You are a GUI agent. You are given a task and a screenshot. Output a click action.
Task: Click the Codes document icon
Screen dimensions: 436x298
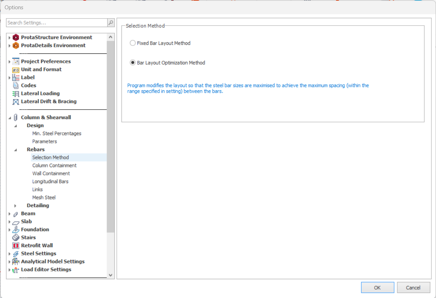(16, 85)
